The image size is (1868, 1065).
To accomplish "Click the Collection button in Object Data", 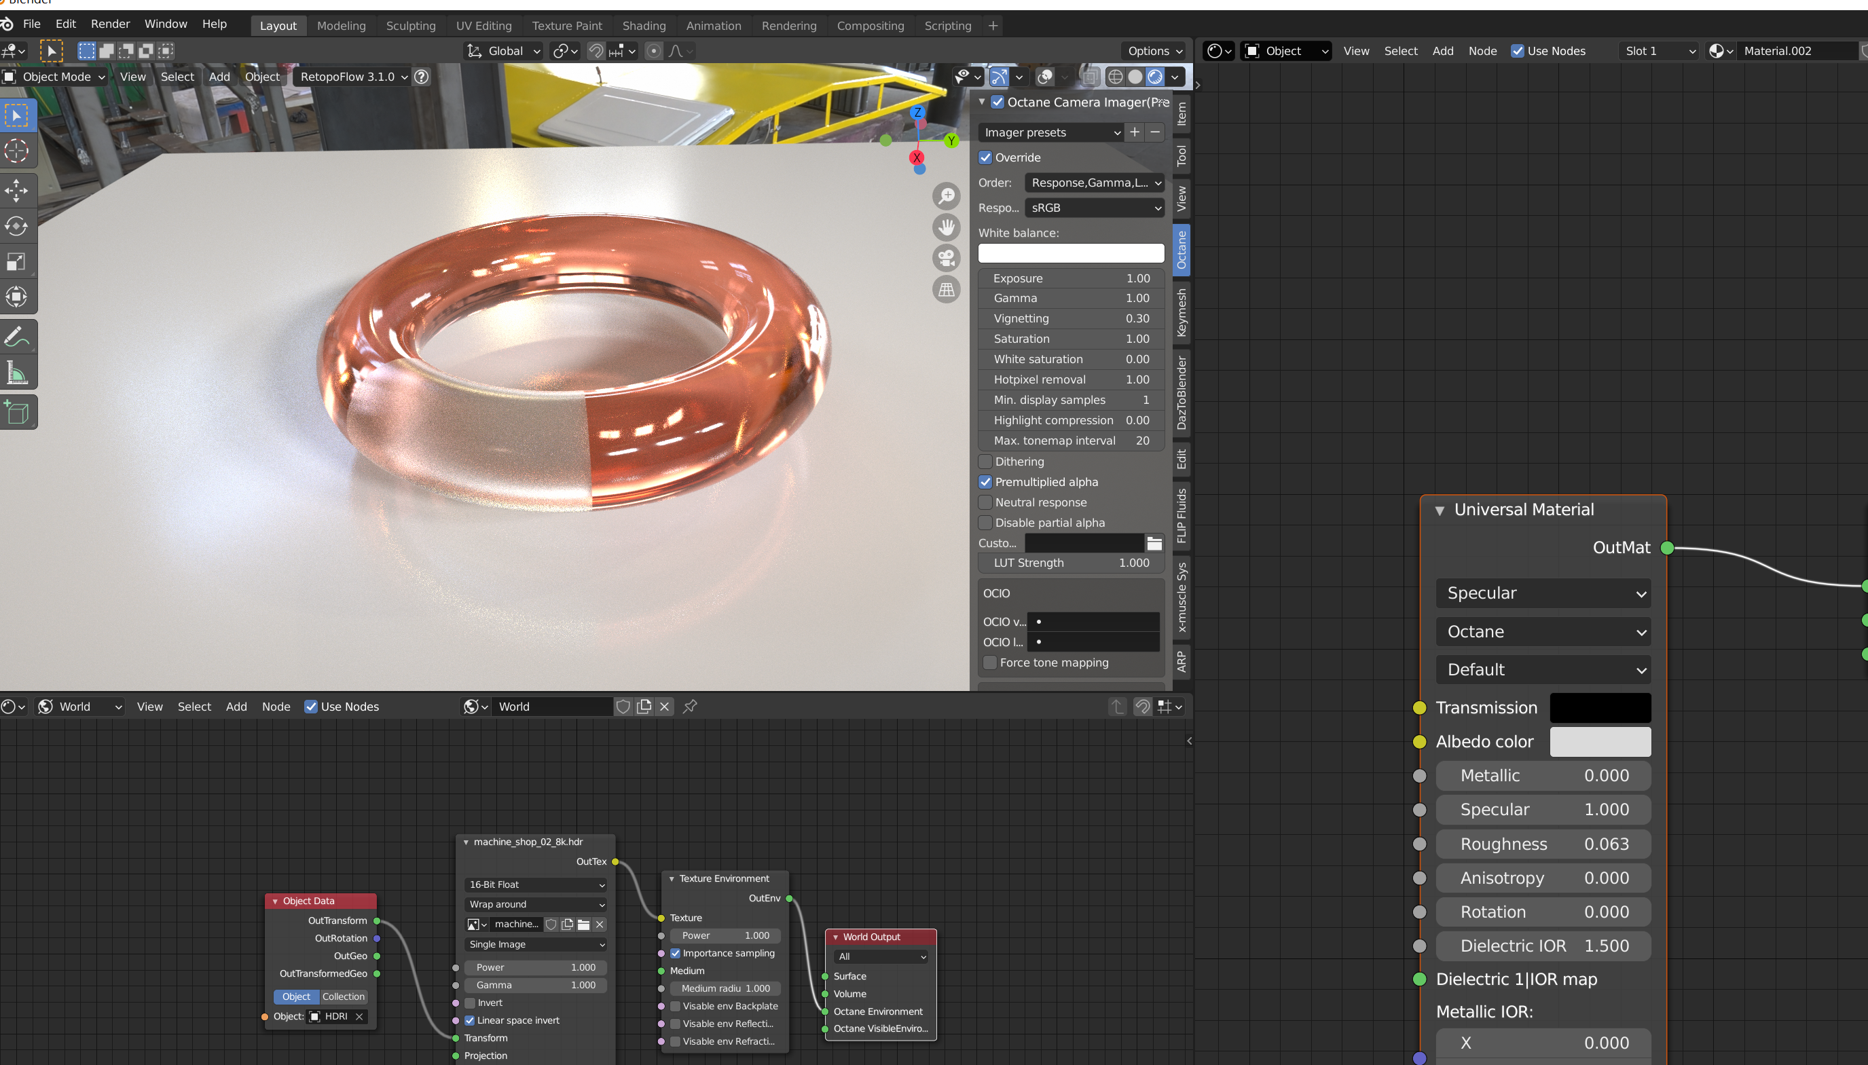I will click(x=343, y=996).
